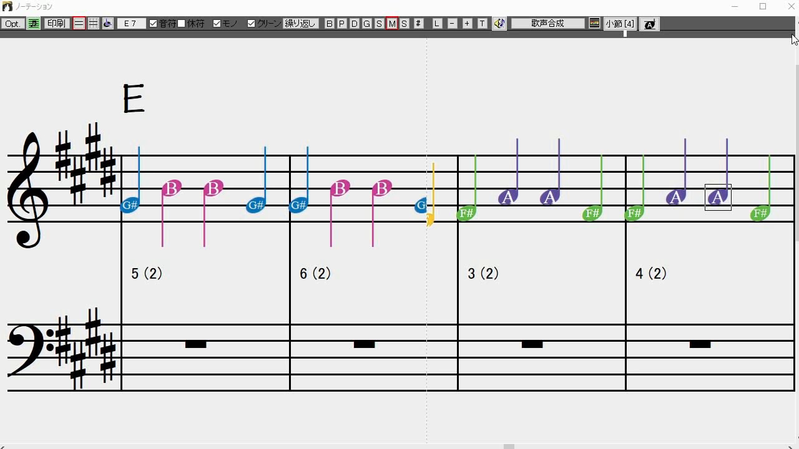Click the green lead sheet window icon

tap(34, 24)
